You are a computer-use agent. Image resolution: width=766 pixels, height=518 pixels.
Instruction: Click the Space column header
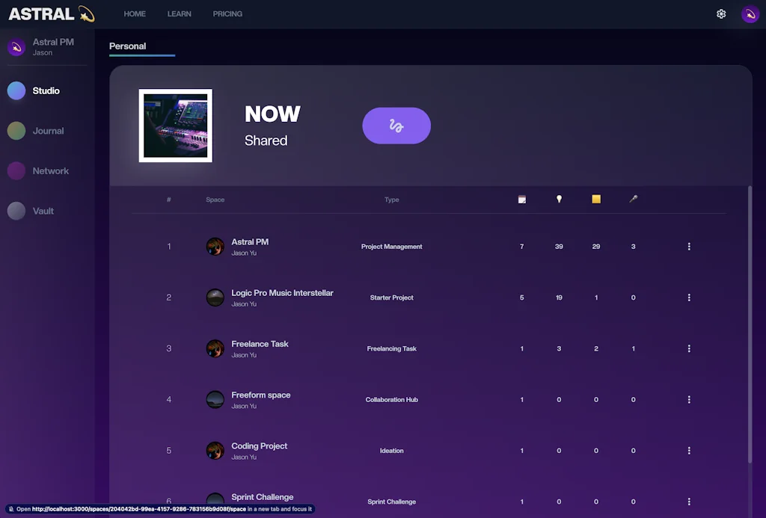[x=215, y=200]
